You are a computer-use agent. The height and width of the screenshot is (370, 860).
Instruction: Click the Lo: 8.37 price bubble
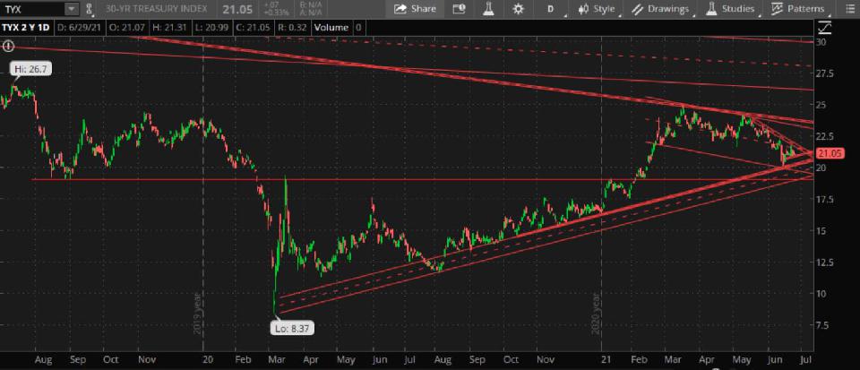click(292, 328)
